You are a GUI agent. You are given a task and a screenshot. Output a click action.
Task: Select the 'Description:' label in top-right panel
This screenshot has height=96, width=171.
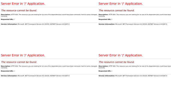tap(103, 14)
